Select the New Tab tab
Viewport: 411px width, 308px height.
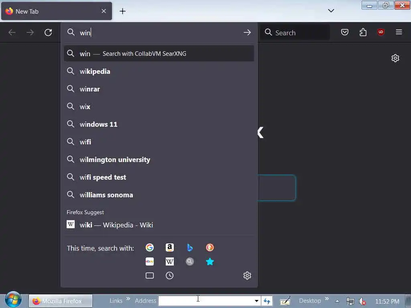[x=57, y=11]
